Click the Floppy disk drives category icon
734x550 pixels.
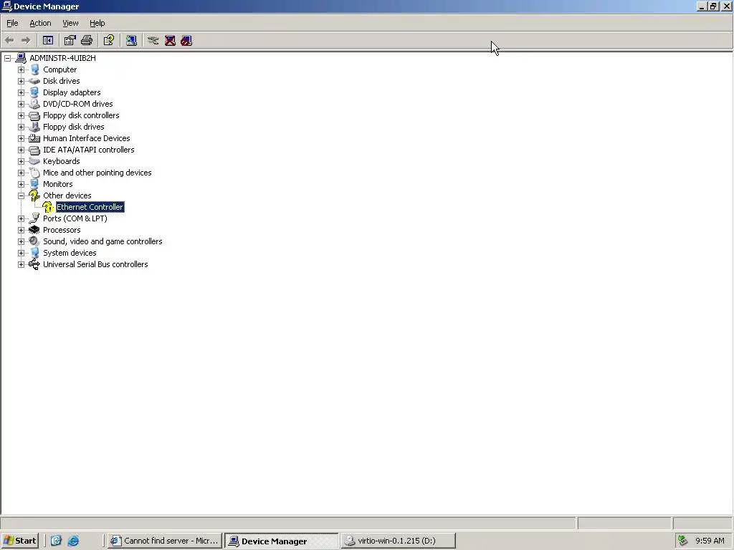(34, 127)
